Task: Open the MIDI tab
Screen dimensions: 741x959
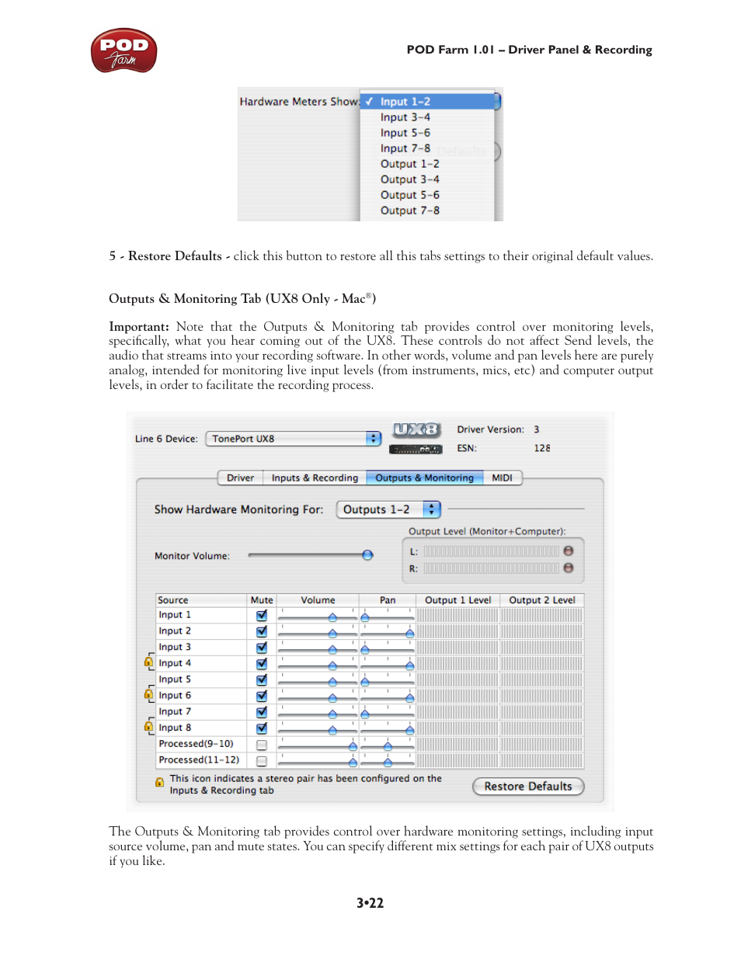Action: (502, 478)
